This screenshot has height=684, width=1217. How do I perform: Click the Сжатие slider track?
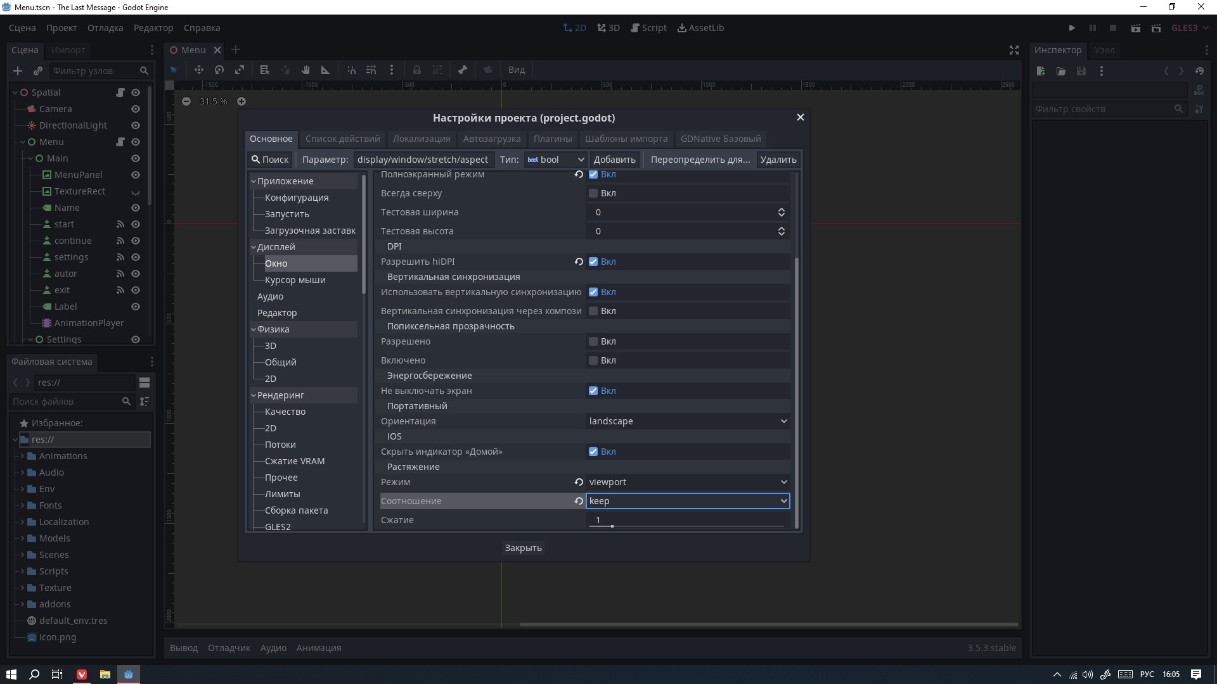[688, 526]
